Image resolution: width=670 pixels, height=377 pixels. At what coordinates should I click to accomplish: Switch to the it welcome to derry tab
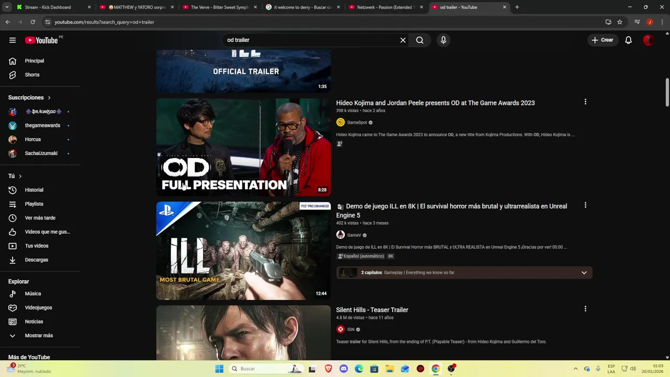point(303,7)
